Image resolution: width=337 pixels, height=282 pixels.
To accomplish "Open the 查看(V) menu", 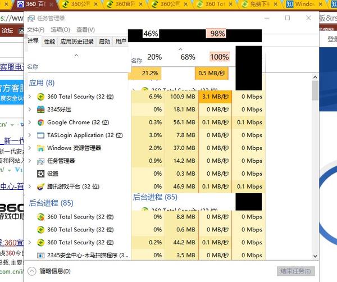I will pyautogui.click(x=85, y=30).
